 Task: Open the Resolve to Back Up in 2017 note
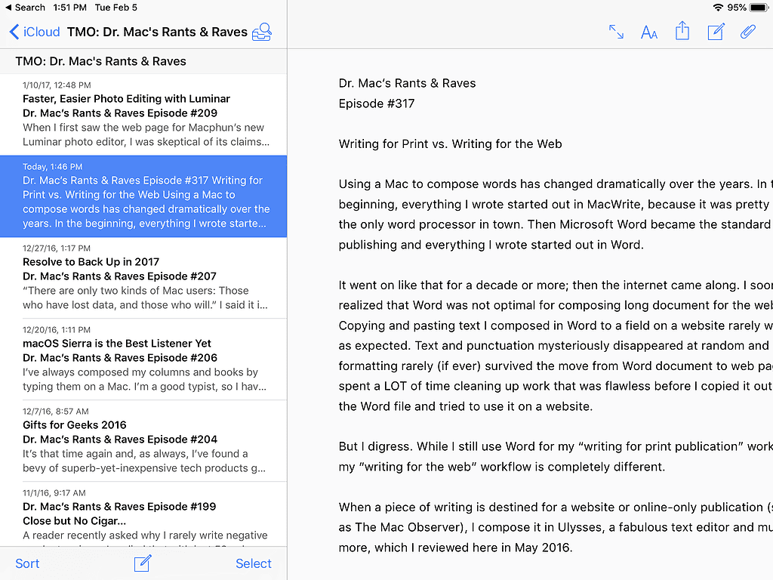pos(143,278)
